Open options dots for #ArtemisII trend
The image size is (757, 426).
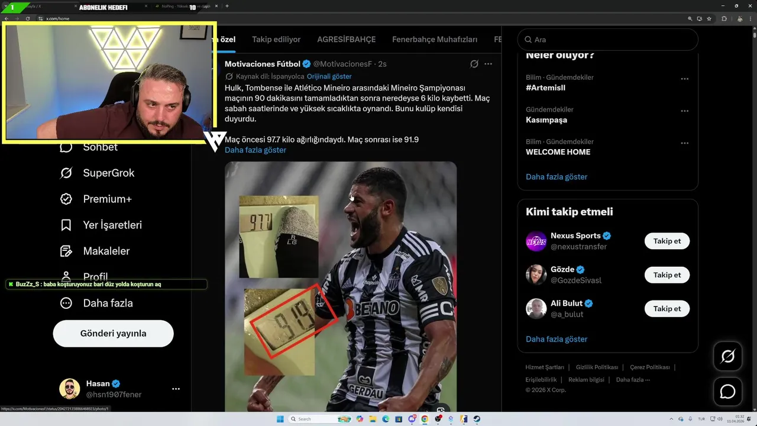pos(684,79)
